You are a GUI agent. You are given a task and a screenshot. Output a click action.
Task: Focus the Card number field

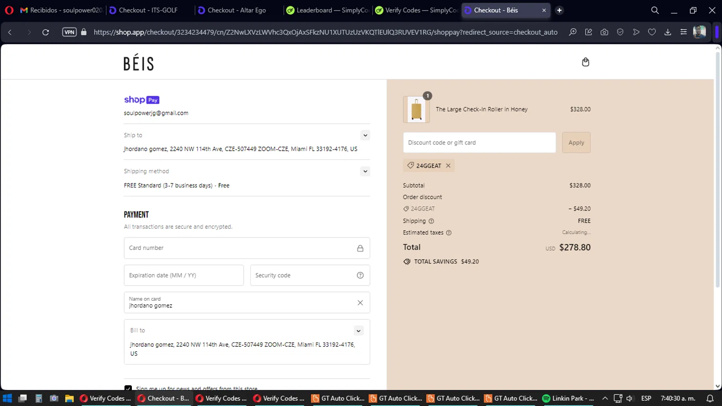[x=247, y=248]
